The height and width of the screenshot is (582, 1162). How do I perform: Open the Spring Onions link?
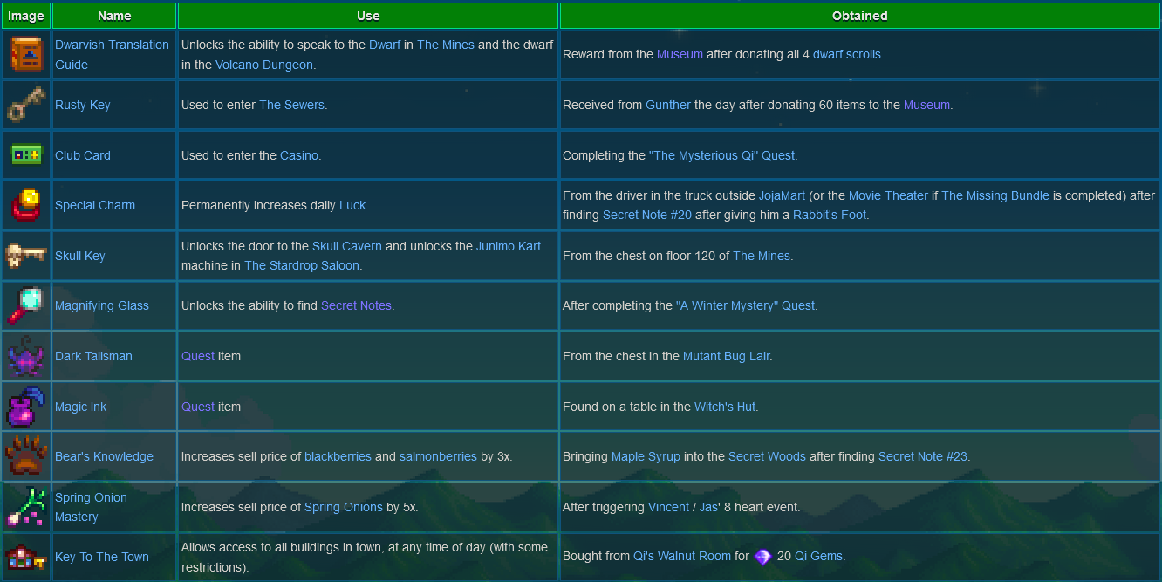344,507
